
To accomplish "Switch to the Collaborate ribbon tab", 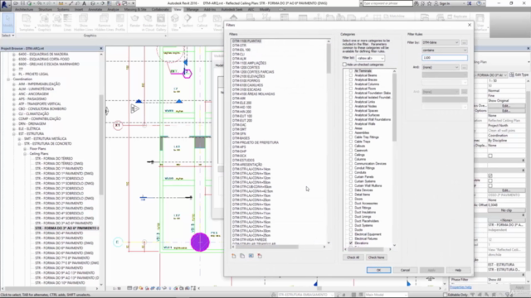I will pyautogui.click(x=160, y=9).
